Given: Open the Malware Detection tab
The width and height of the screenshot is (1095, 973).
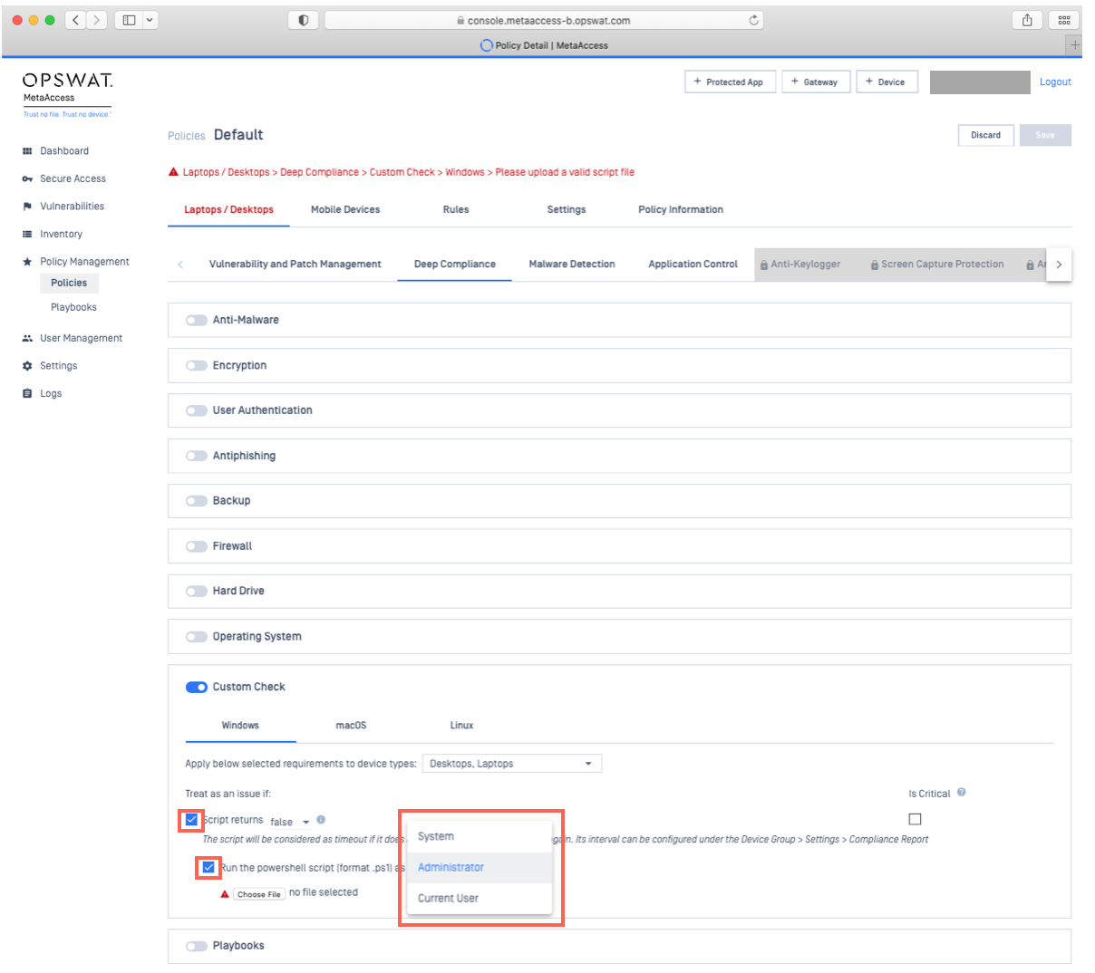Looking at the screenshot, I should tap(572, 265).
